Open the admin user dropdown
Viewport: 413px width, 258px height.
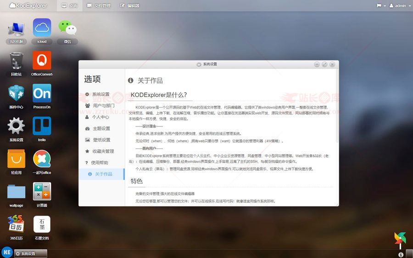click(400, 6)
